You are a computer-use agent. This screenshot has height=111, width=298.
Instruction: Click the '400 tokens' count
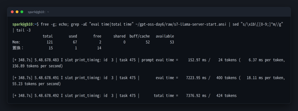[226, 78]
